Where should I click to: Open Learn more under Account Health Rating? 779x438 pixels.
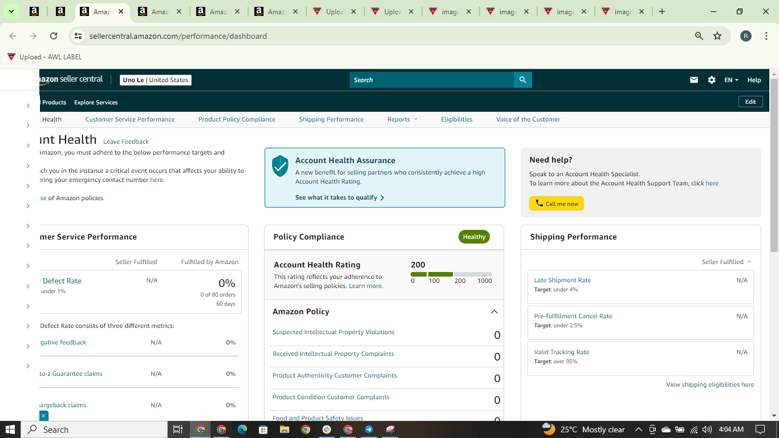pyautogui.click(x=366, y=286)
